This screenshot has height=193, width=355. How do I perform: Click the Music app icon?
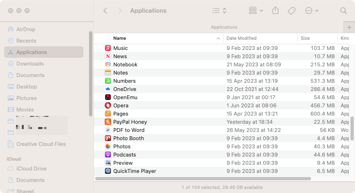(108, 48)
